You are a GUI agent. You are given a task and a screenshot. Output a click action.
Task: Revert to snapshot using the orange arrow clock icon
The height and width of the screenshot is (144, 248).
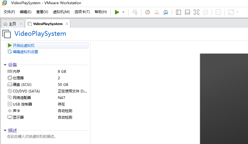click(x=157, y=12)
